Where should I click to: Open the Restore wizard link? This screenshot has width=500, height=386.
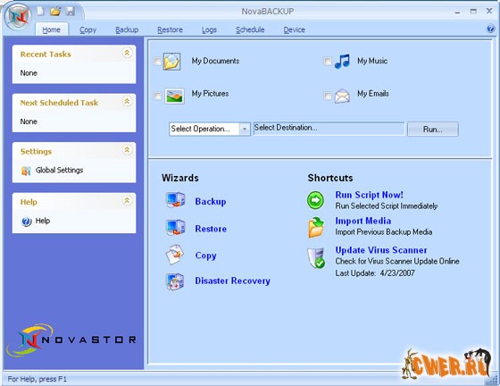(211, 229)
